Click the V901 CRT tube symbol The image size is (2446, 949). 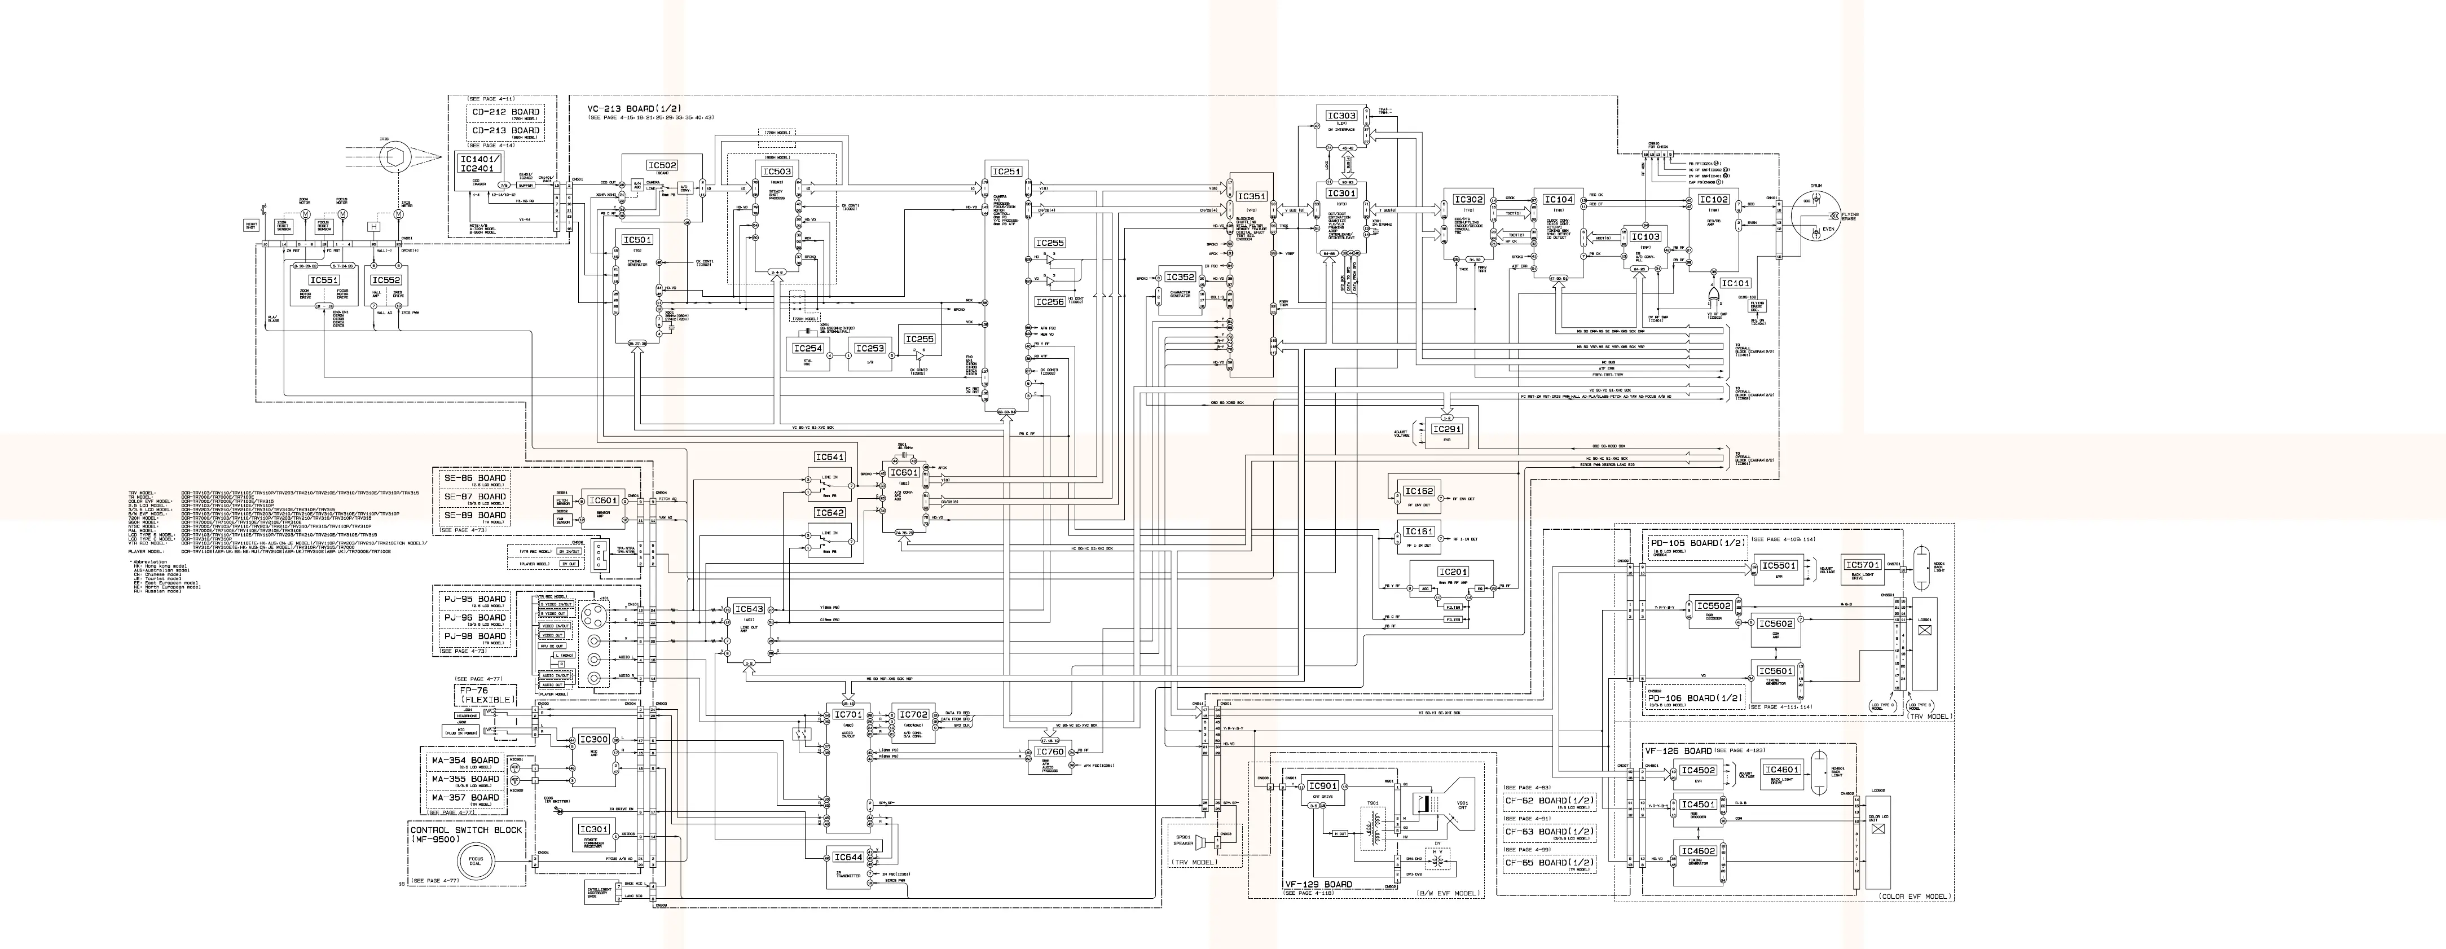coord(1445,805)
